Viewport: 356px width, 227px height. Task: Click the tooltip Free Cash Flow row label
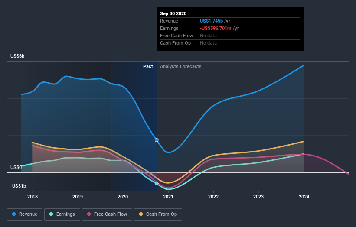click(176, 36)
